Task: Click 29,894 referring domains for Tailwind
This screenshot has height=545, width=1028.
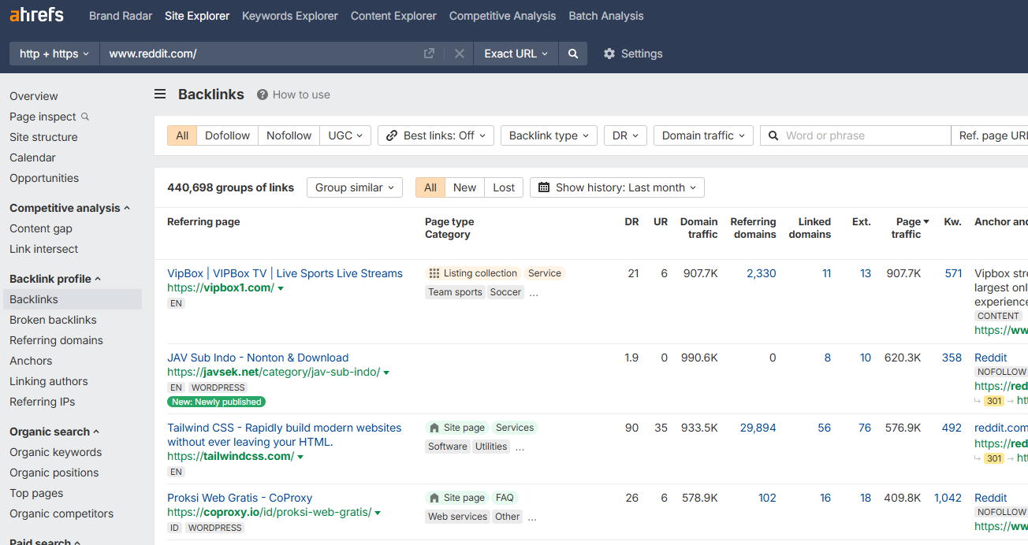Action: pos(758,428)
